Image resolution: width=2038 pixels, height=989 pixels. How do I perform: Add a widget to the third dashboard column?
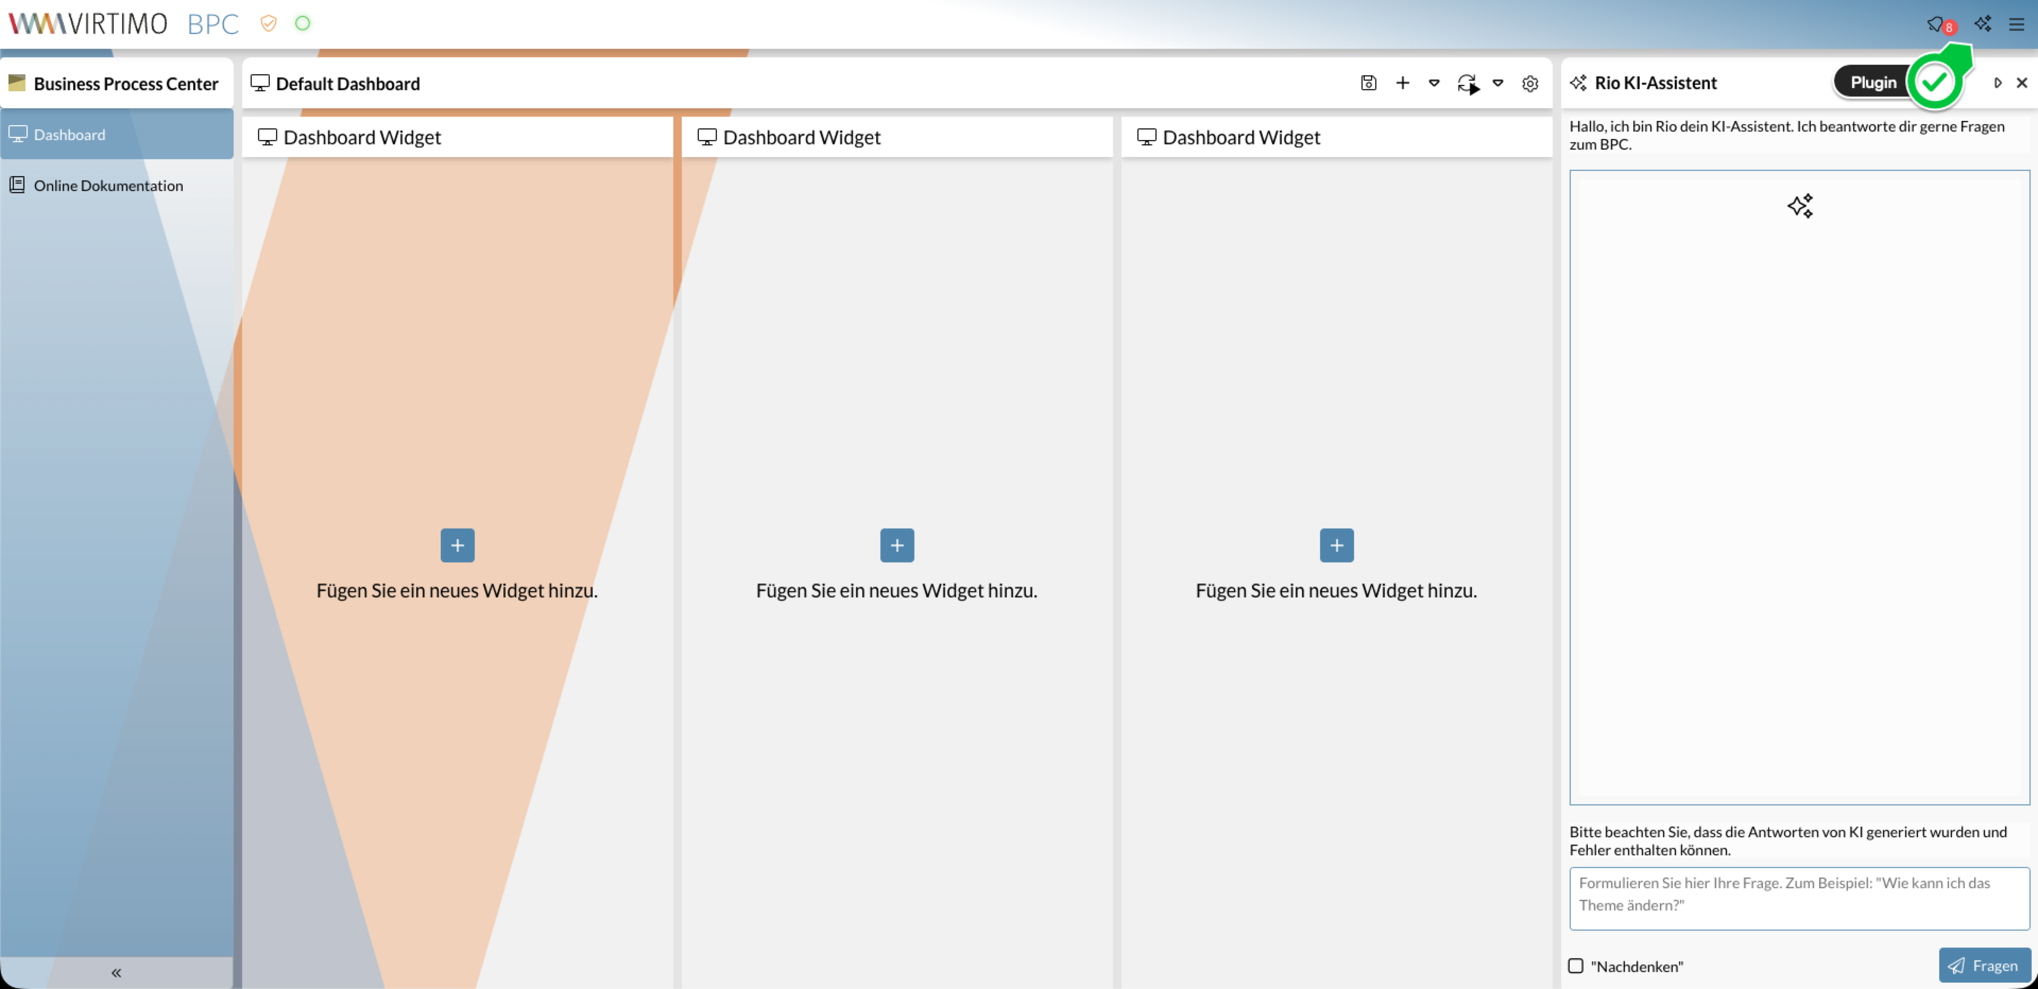1336,545
